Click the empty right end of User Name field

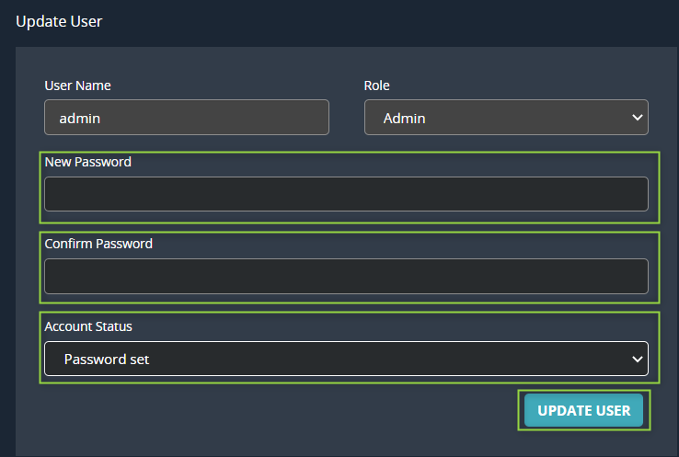pos(294,118)
